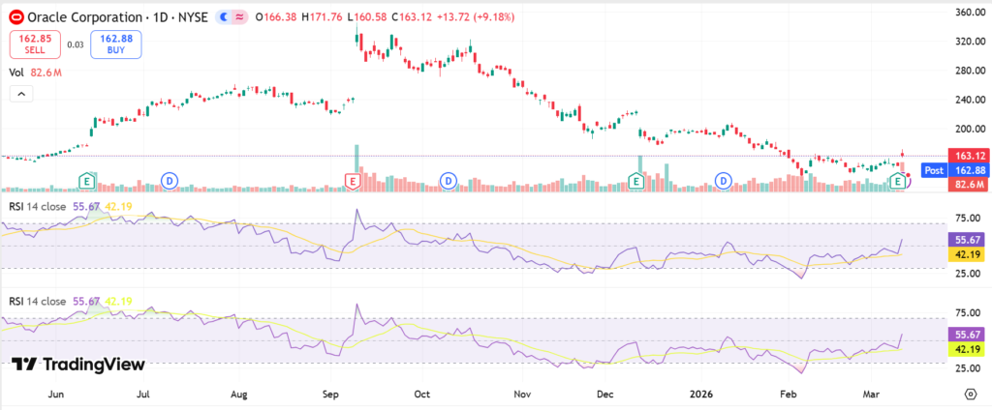Open chart settings gear at bottom right
Image resolution: width=992 pixels, height=410 pixels.
coord(971,394)
